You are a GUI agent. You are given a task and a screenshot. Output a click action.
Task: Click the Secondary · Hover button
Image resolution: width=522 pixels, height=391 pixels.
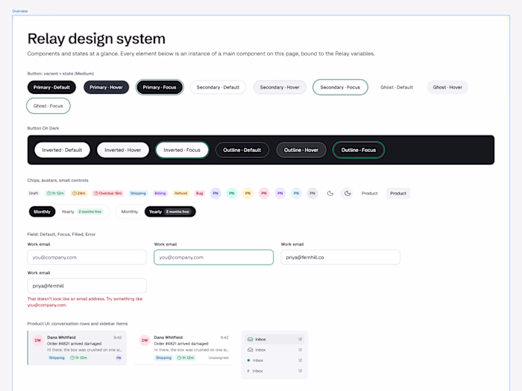click(280, 87)
